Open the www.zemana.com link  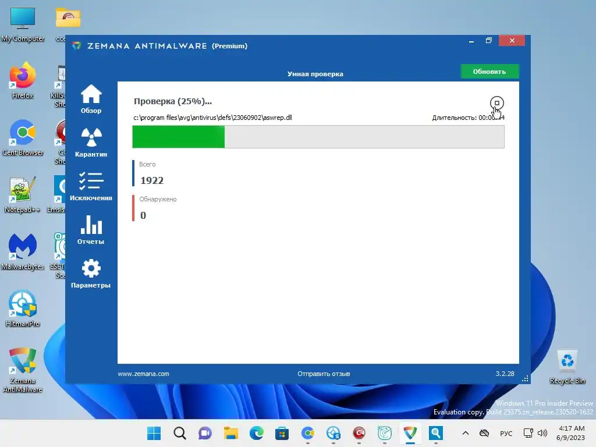pos(143,374)
